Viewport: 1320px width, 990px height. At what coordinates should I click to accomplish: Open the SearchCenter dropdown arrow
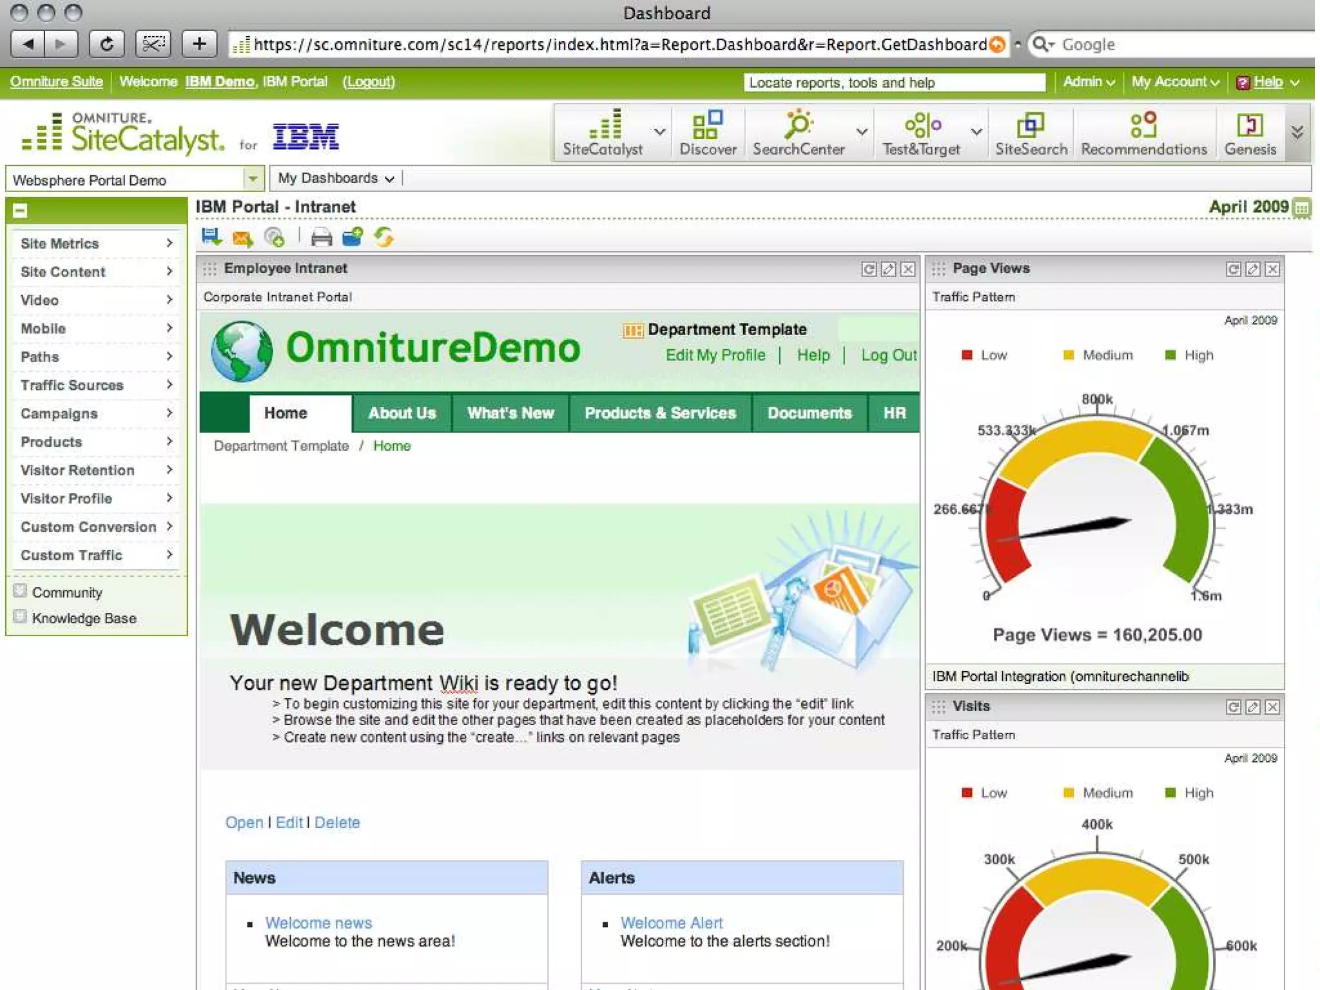pyautogui.click(x=862, y=131)
